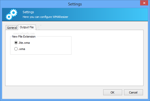This screenshot has height=101, width=150.
Task: Click the 'New File Extension' group label
Action: [24, 37]
